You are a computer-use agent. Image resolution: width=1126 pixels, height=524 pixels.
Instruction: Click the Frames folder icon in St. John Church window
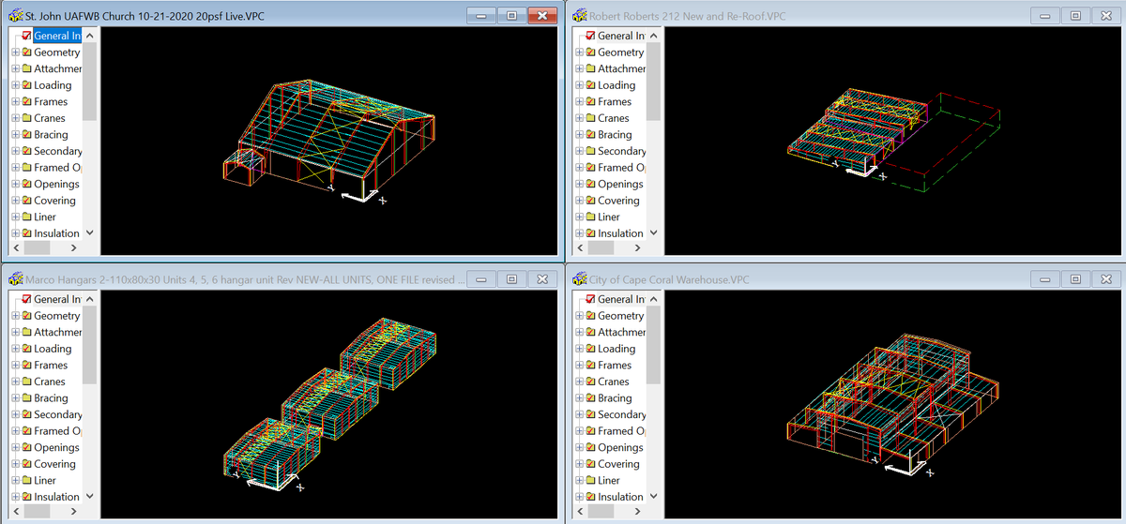point(27,102)
